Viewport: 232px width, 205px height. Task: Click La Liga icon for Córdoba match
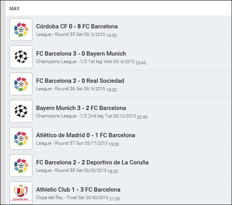pyautogui.click(x=21, y=30)
